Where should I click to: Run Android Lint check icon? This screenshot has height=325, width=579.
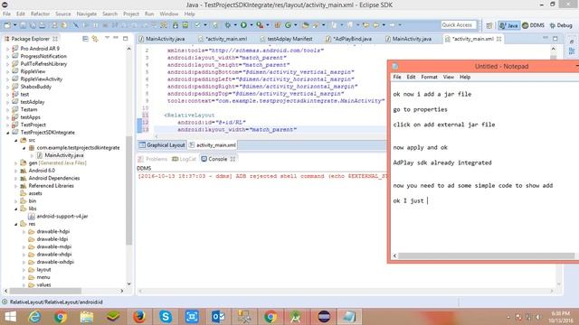[197, 25]
